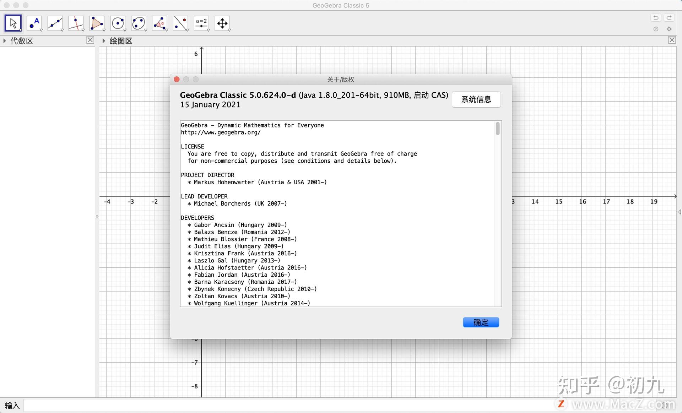Open the Circle tool dropdown arrow
Screen dimensions: 682x413
[x=125, y=30]
